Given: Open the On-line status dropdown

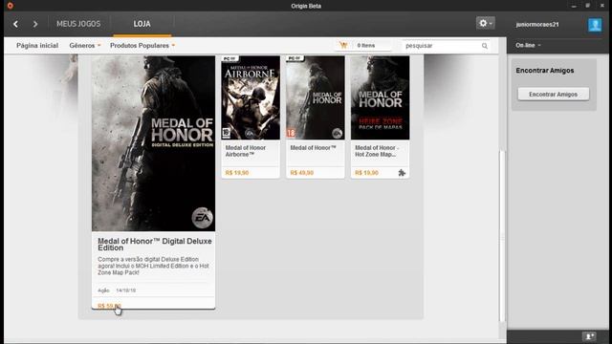Looking at the screenshot, I should pyautogui.click(x=528, y=45).
